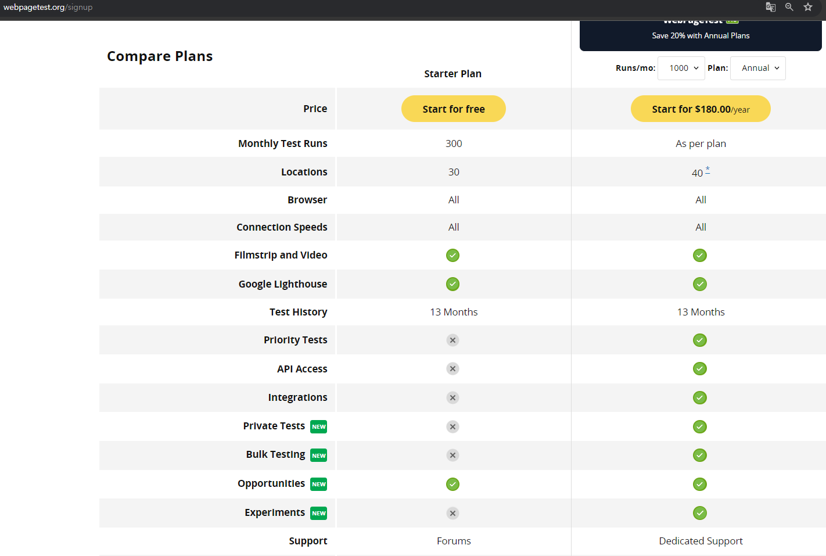Click the NEW badge beside Bulk Testing
This screenshot has width=826, height=556.
(318, 455)
